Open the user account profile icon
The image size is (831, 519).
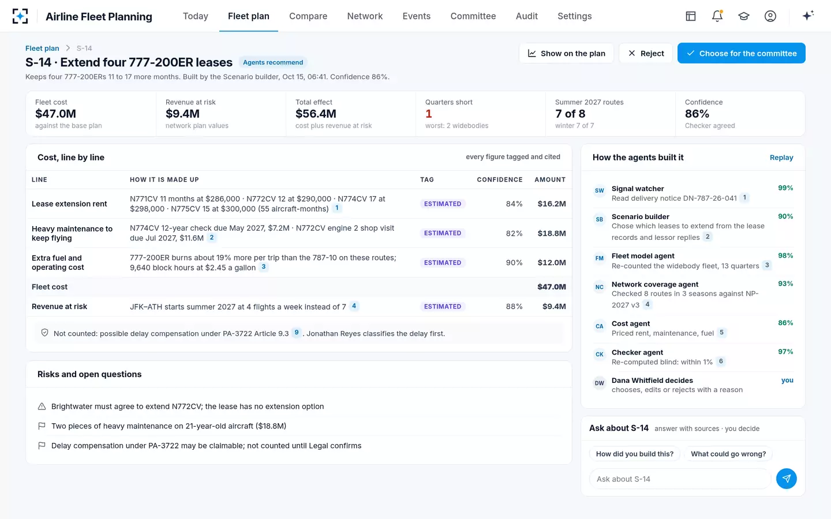coord(770,16)
